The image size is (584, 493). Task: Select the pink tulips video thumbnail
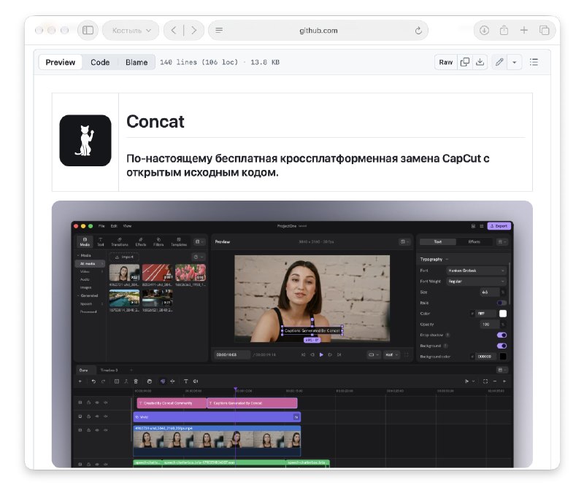tap(191, 272)
